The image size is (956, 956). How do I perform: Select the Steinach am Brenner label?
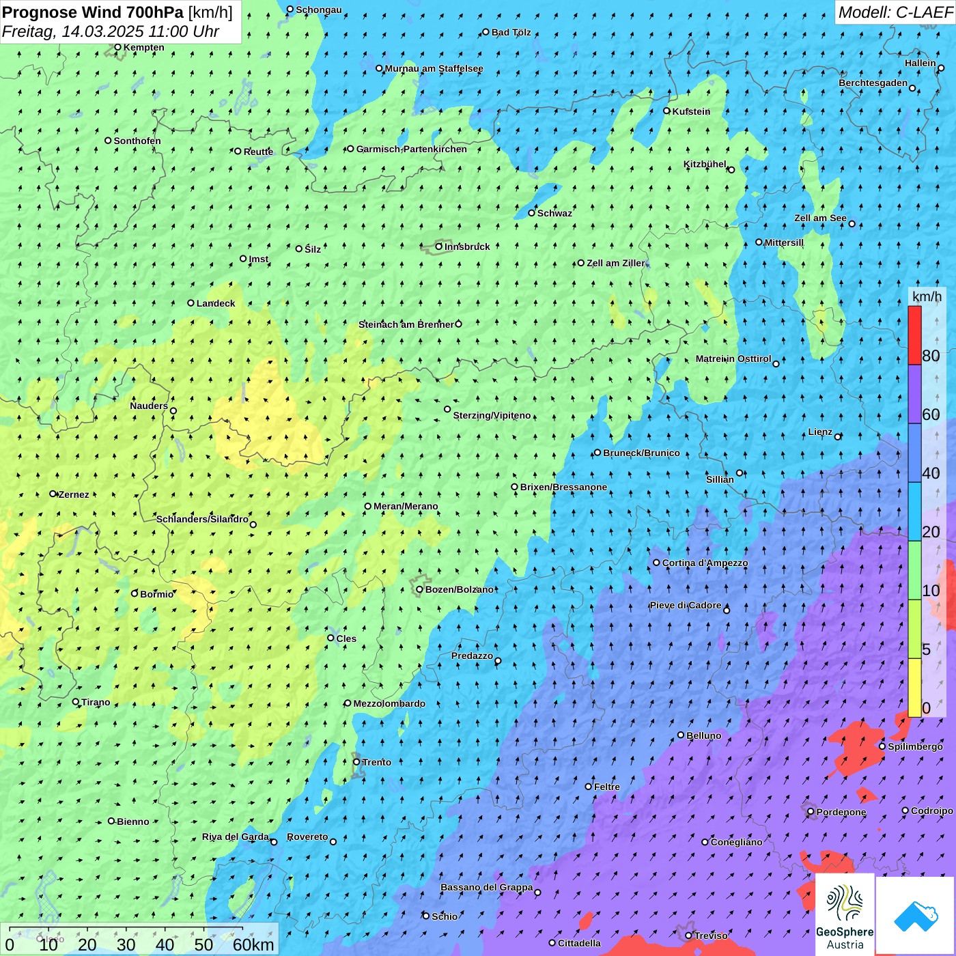click(406, 324)
